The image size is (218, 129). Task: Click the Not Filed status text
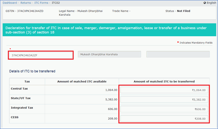pyautogui.click(x=184, y=11)
